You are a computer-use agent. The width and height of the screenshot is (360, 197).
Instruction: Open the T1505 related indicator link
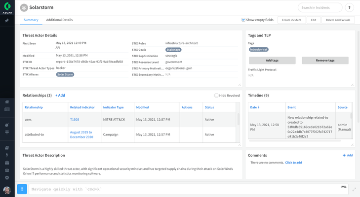(75, 119)
